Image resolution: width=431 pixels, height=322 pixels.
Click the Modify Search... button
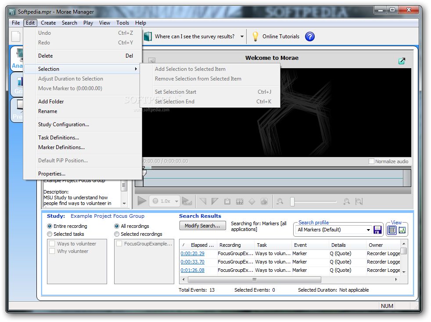(203, 226)
